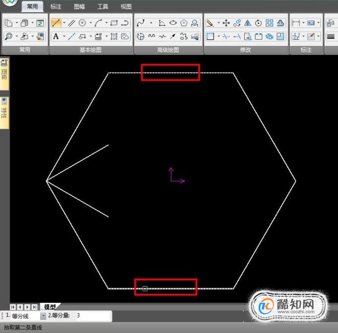Expand the Line tool dropdown arrow
338x333 pixels.
coord(64,23)
